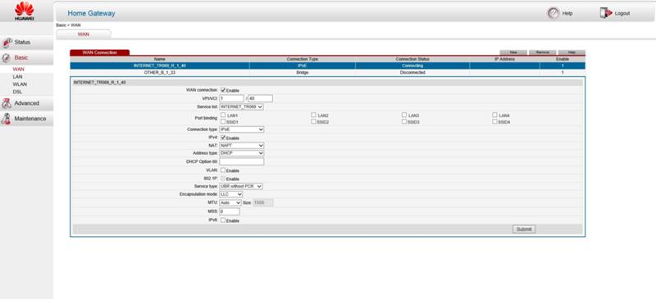Tick the SSID4 port binding checkbox
Screen dimensions: 656x299
494,122
